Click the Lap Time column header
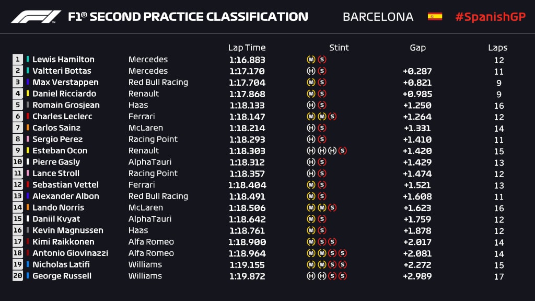The height and width of the screenshot is (301, 535). point(247,48)
